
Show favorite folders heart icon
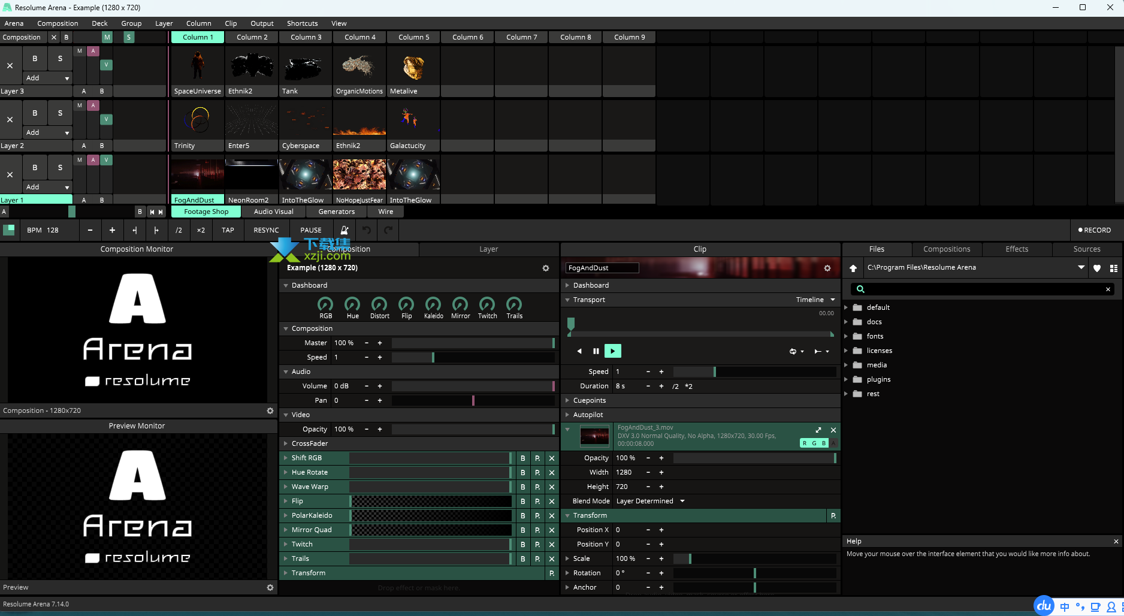point(1097,268)
